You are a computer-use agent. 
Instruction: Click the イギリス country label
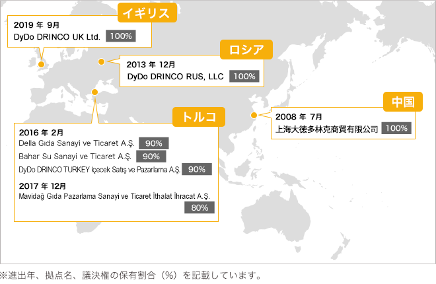point(147,13)
